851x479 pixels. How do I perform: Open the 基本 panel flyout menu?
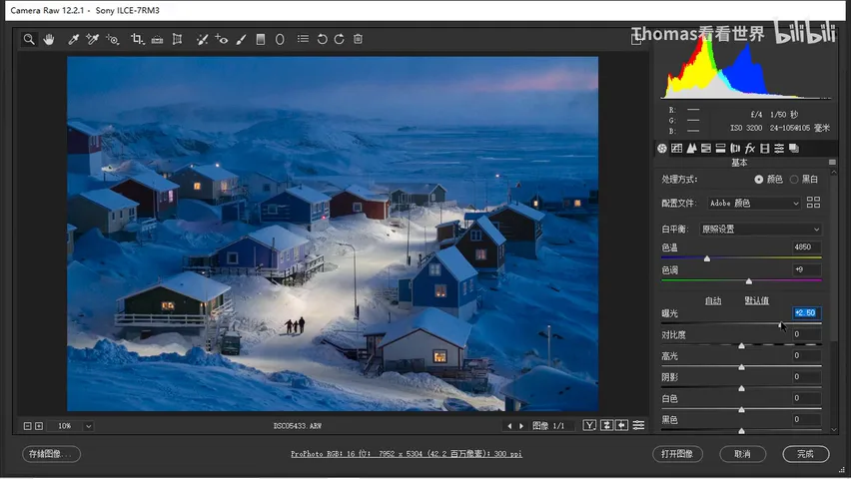[832, 163]
